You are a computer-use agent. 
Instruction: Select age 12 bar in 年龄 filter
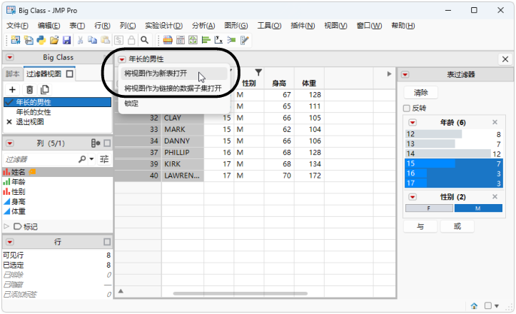[454, 134]
